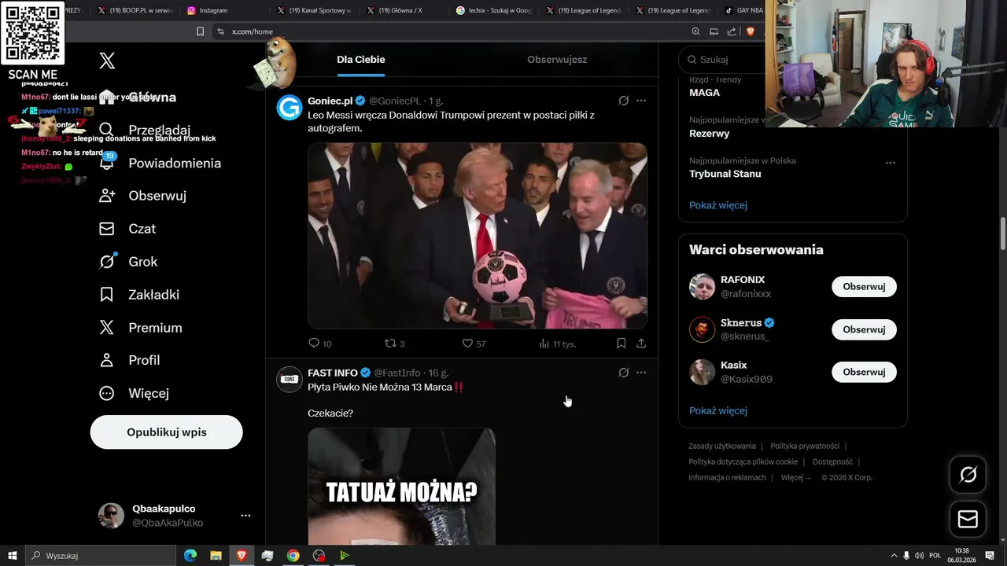Screen dimensions: 1007x566
Task: Switch to Dla Ciebie tab
Action: (x=361, y=60)
